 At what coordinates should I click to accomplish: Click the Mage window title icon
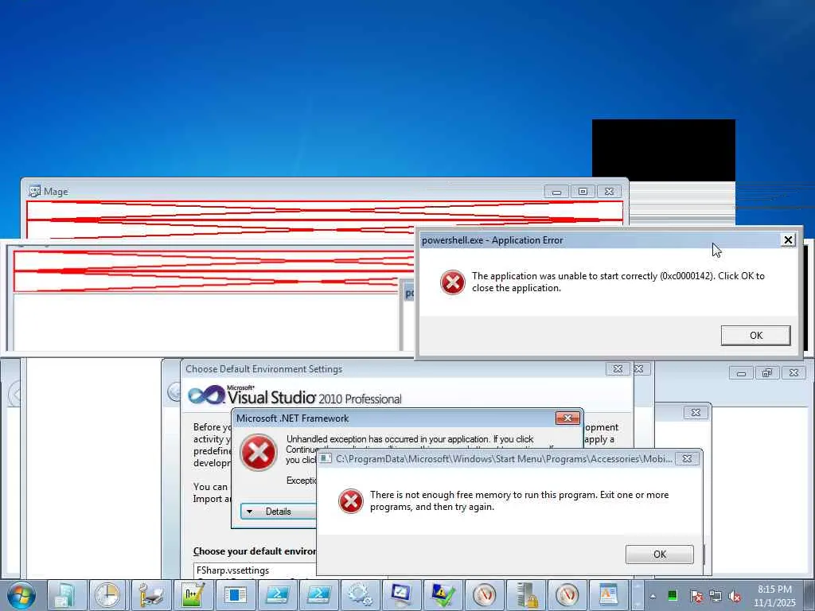tap(34, 192)
